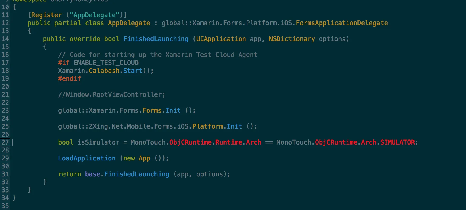Click the '#endif' preprocessor directive
Image resolution: width=466 pixels, height=210 pixels.
70,79
